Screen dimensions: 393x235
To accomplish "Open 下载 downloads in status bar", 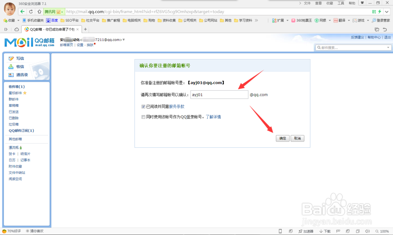I will click(325, 231).
